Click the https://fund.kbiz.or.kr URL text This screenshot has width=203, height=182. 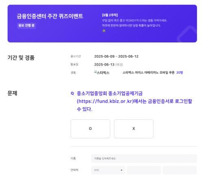(x=105, y=101)
